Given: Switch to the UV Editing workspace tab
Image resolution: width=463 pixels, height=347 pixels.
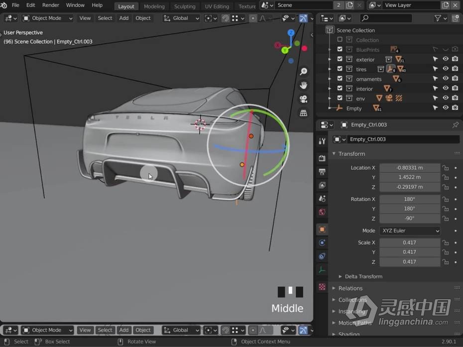Looking at the screenshot, I should (x=217, y=6).
